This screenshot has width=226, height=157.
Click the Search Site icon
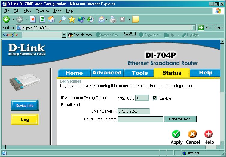pyautogui.click(x=98, y=35)
